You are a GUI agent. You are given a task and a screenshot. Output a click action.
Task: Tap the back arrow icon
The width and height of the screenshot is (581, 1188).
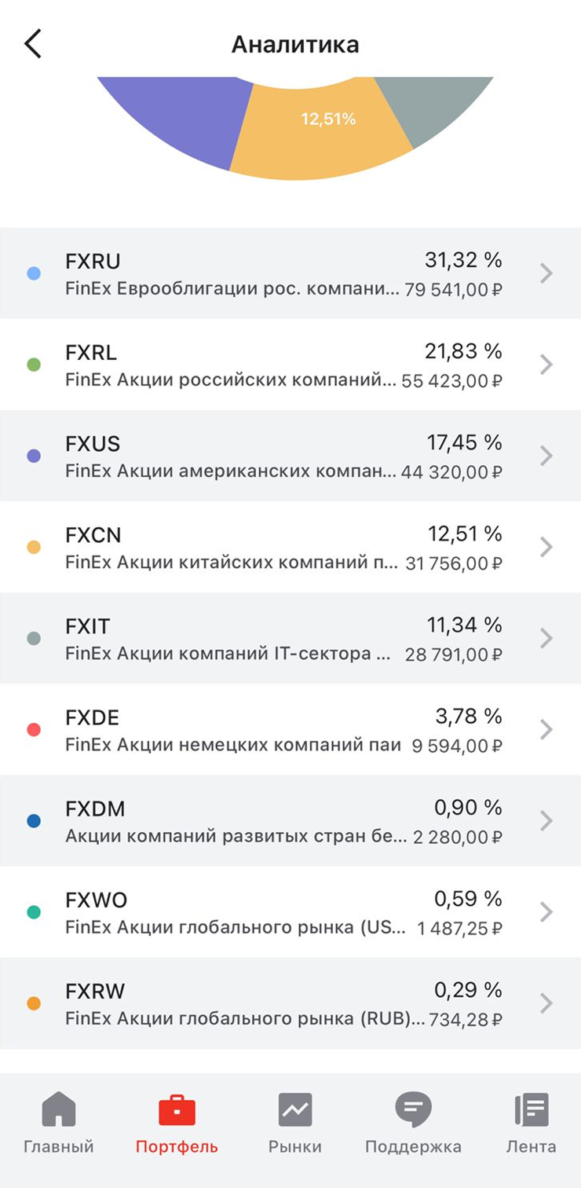click(x=33, y=44)
